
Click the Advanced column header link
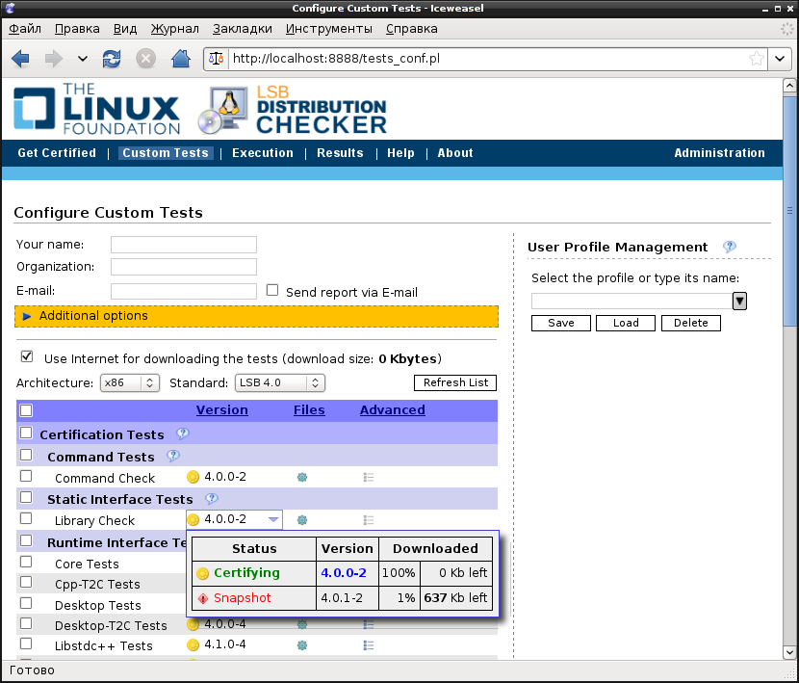click(x=393, y=410)
